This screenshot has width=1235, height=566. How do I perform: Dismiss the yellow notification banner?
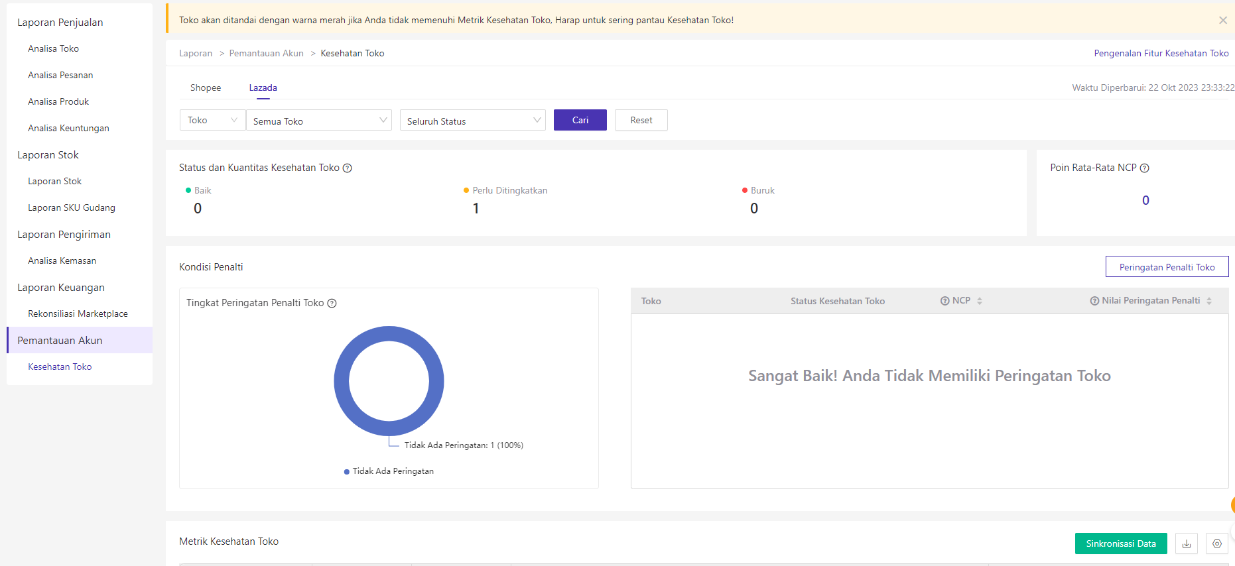pyautogui.click(x=1222, y=21)
